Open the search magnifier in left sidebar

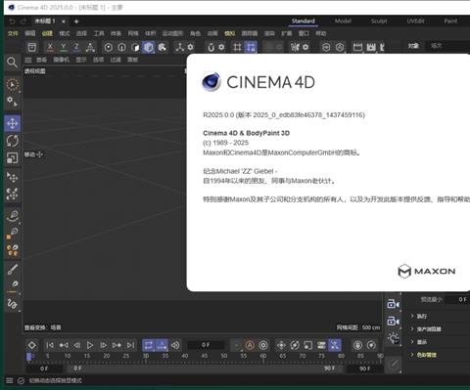point(12,62)
